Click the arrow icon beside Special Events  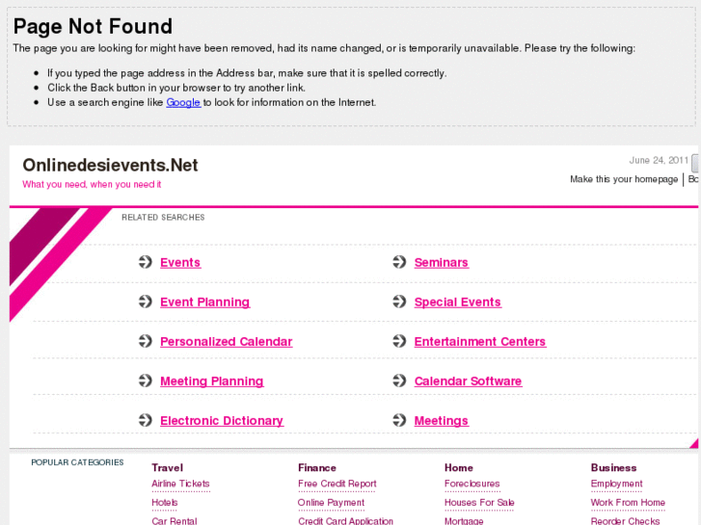[x=399, y=302]
